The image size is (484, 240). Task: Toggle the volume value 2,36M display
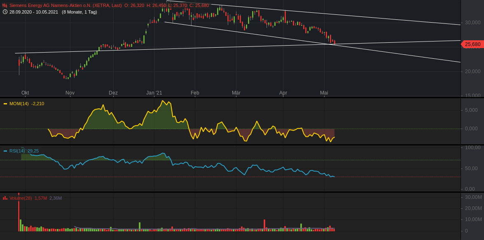[55, 198]
